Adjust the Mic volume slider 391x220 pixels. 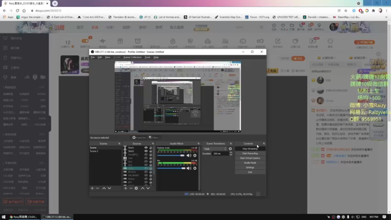click(x=171, y=168)
